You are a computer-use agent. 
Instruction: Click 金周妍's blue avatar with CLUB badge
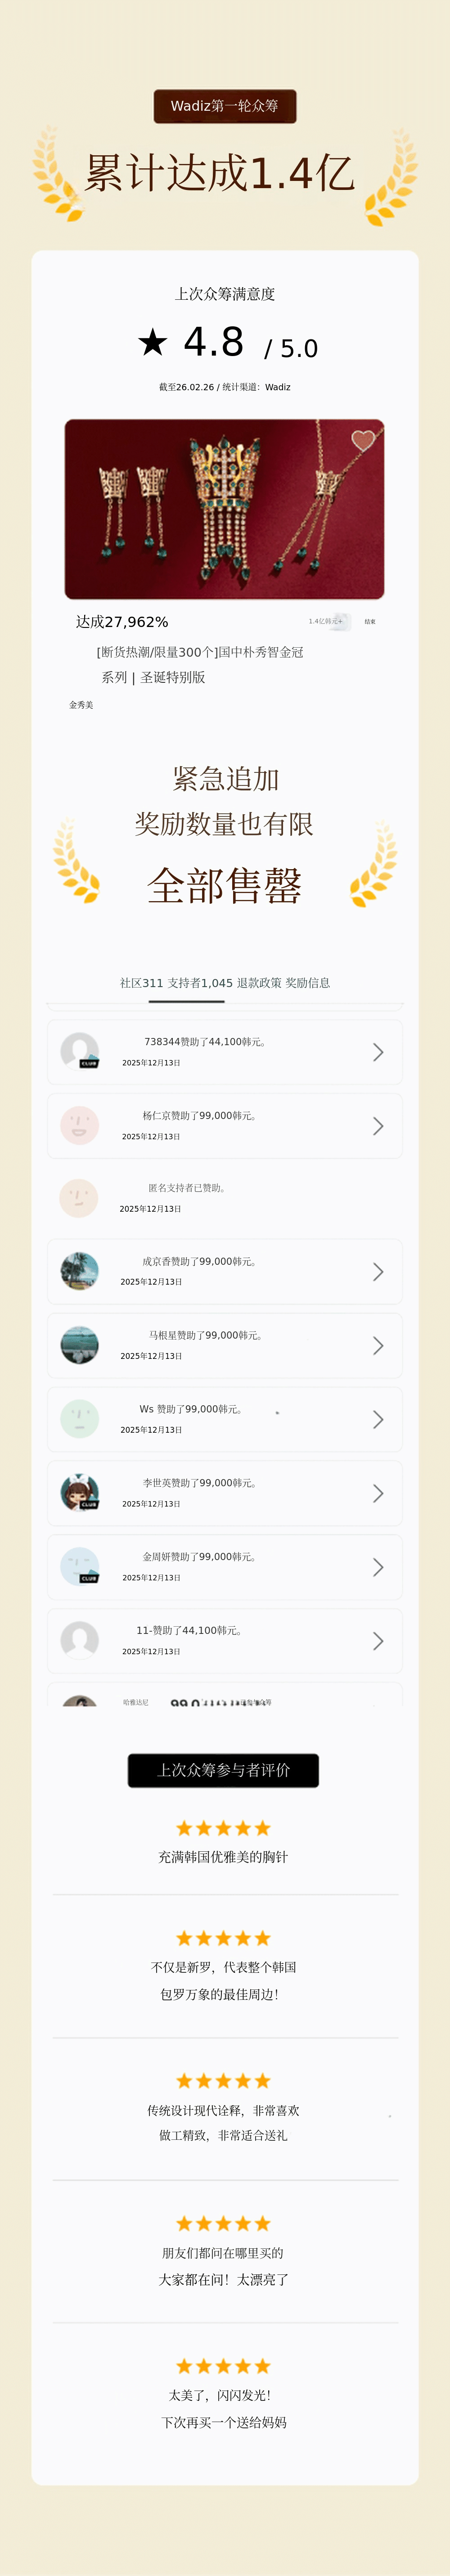(x=80, y=1566)
